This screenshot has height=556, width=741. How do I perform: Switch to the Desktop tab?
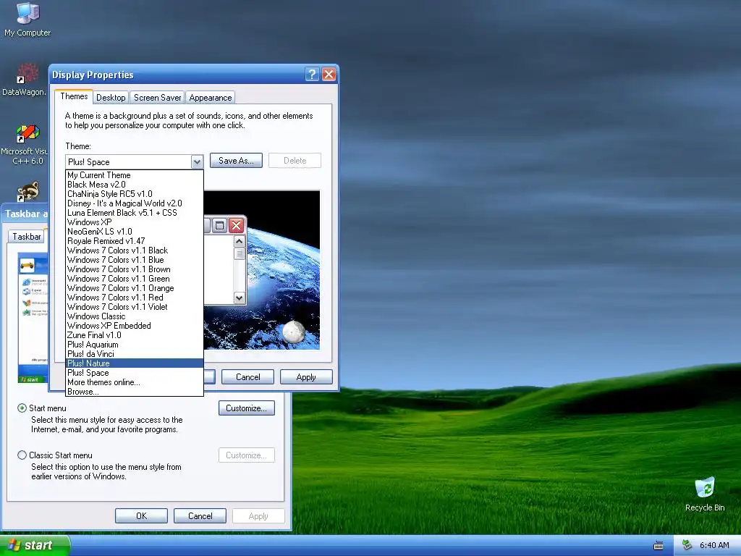(x=111, y=98)
